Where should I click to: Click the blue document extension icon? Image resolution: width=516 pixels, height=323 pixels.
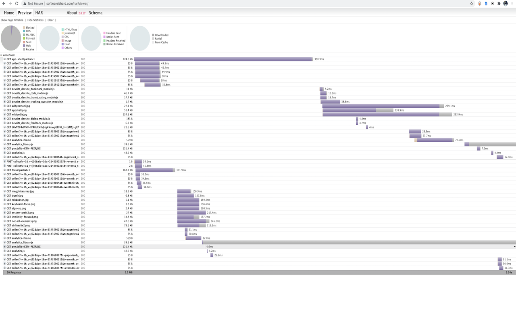click(486, 4)
